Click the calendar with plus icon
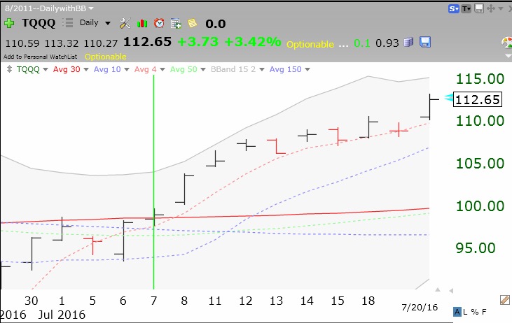The image size is (512, 323). 176,24
